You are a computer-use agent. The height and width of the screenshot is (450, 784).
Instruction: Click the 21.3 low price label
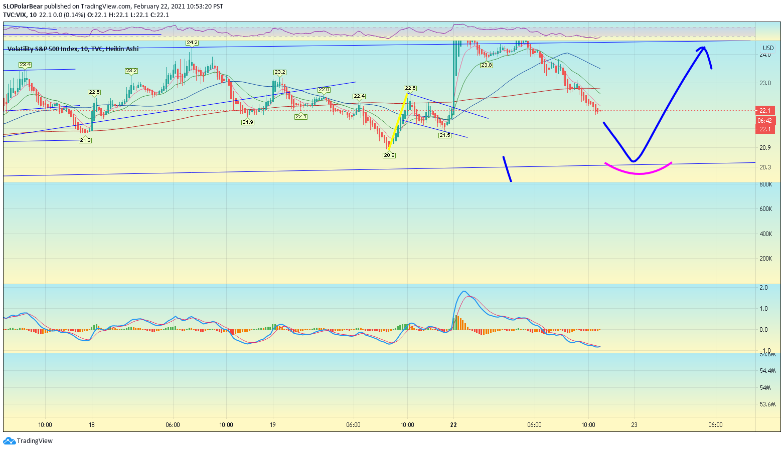tap(85, 140)
